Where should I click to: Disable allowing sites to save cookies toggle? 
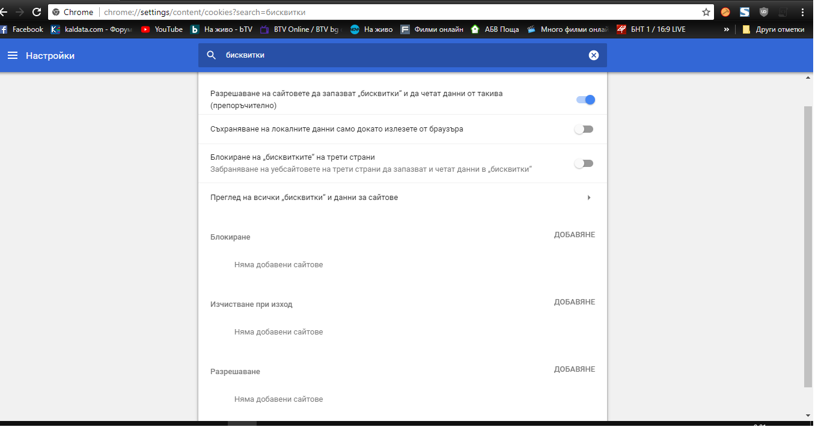tap(585, 100)
